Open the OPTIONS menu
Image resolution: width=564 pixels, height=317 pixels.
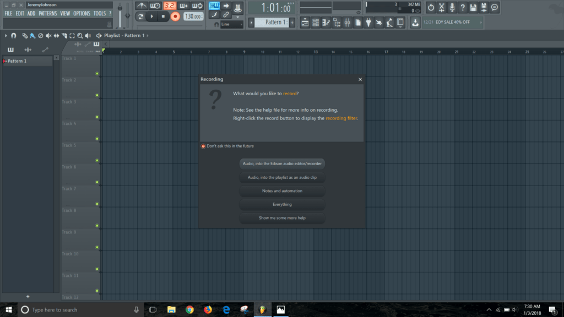tap(81, 13)
